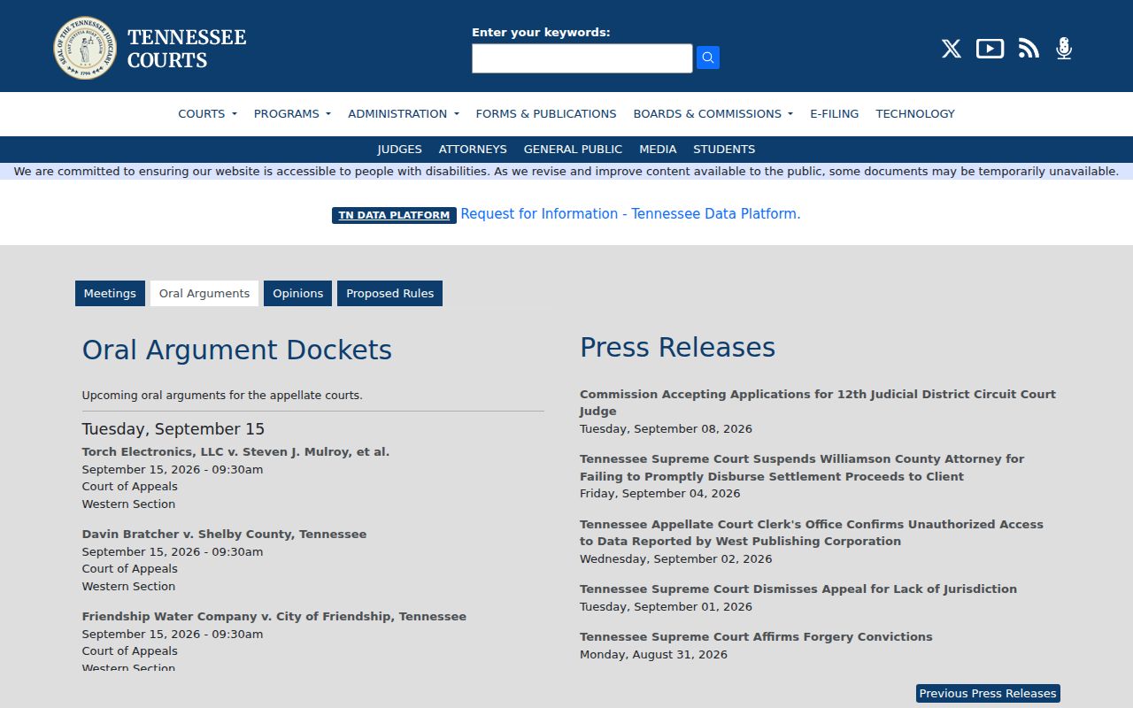1133x708 pixels.
Task: Click the Oral Argument Dockets heading
Action: pos(237,350)
